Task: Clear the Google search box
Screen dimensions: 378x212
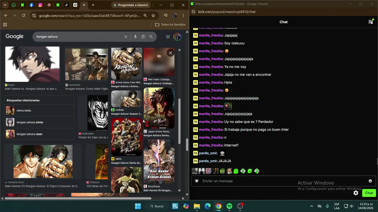Action: [x=126, y=37]
